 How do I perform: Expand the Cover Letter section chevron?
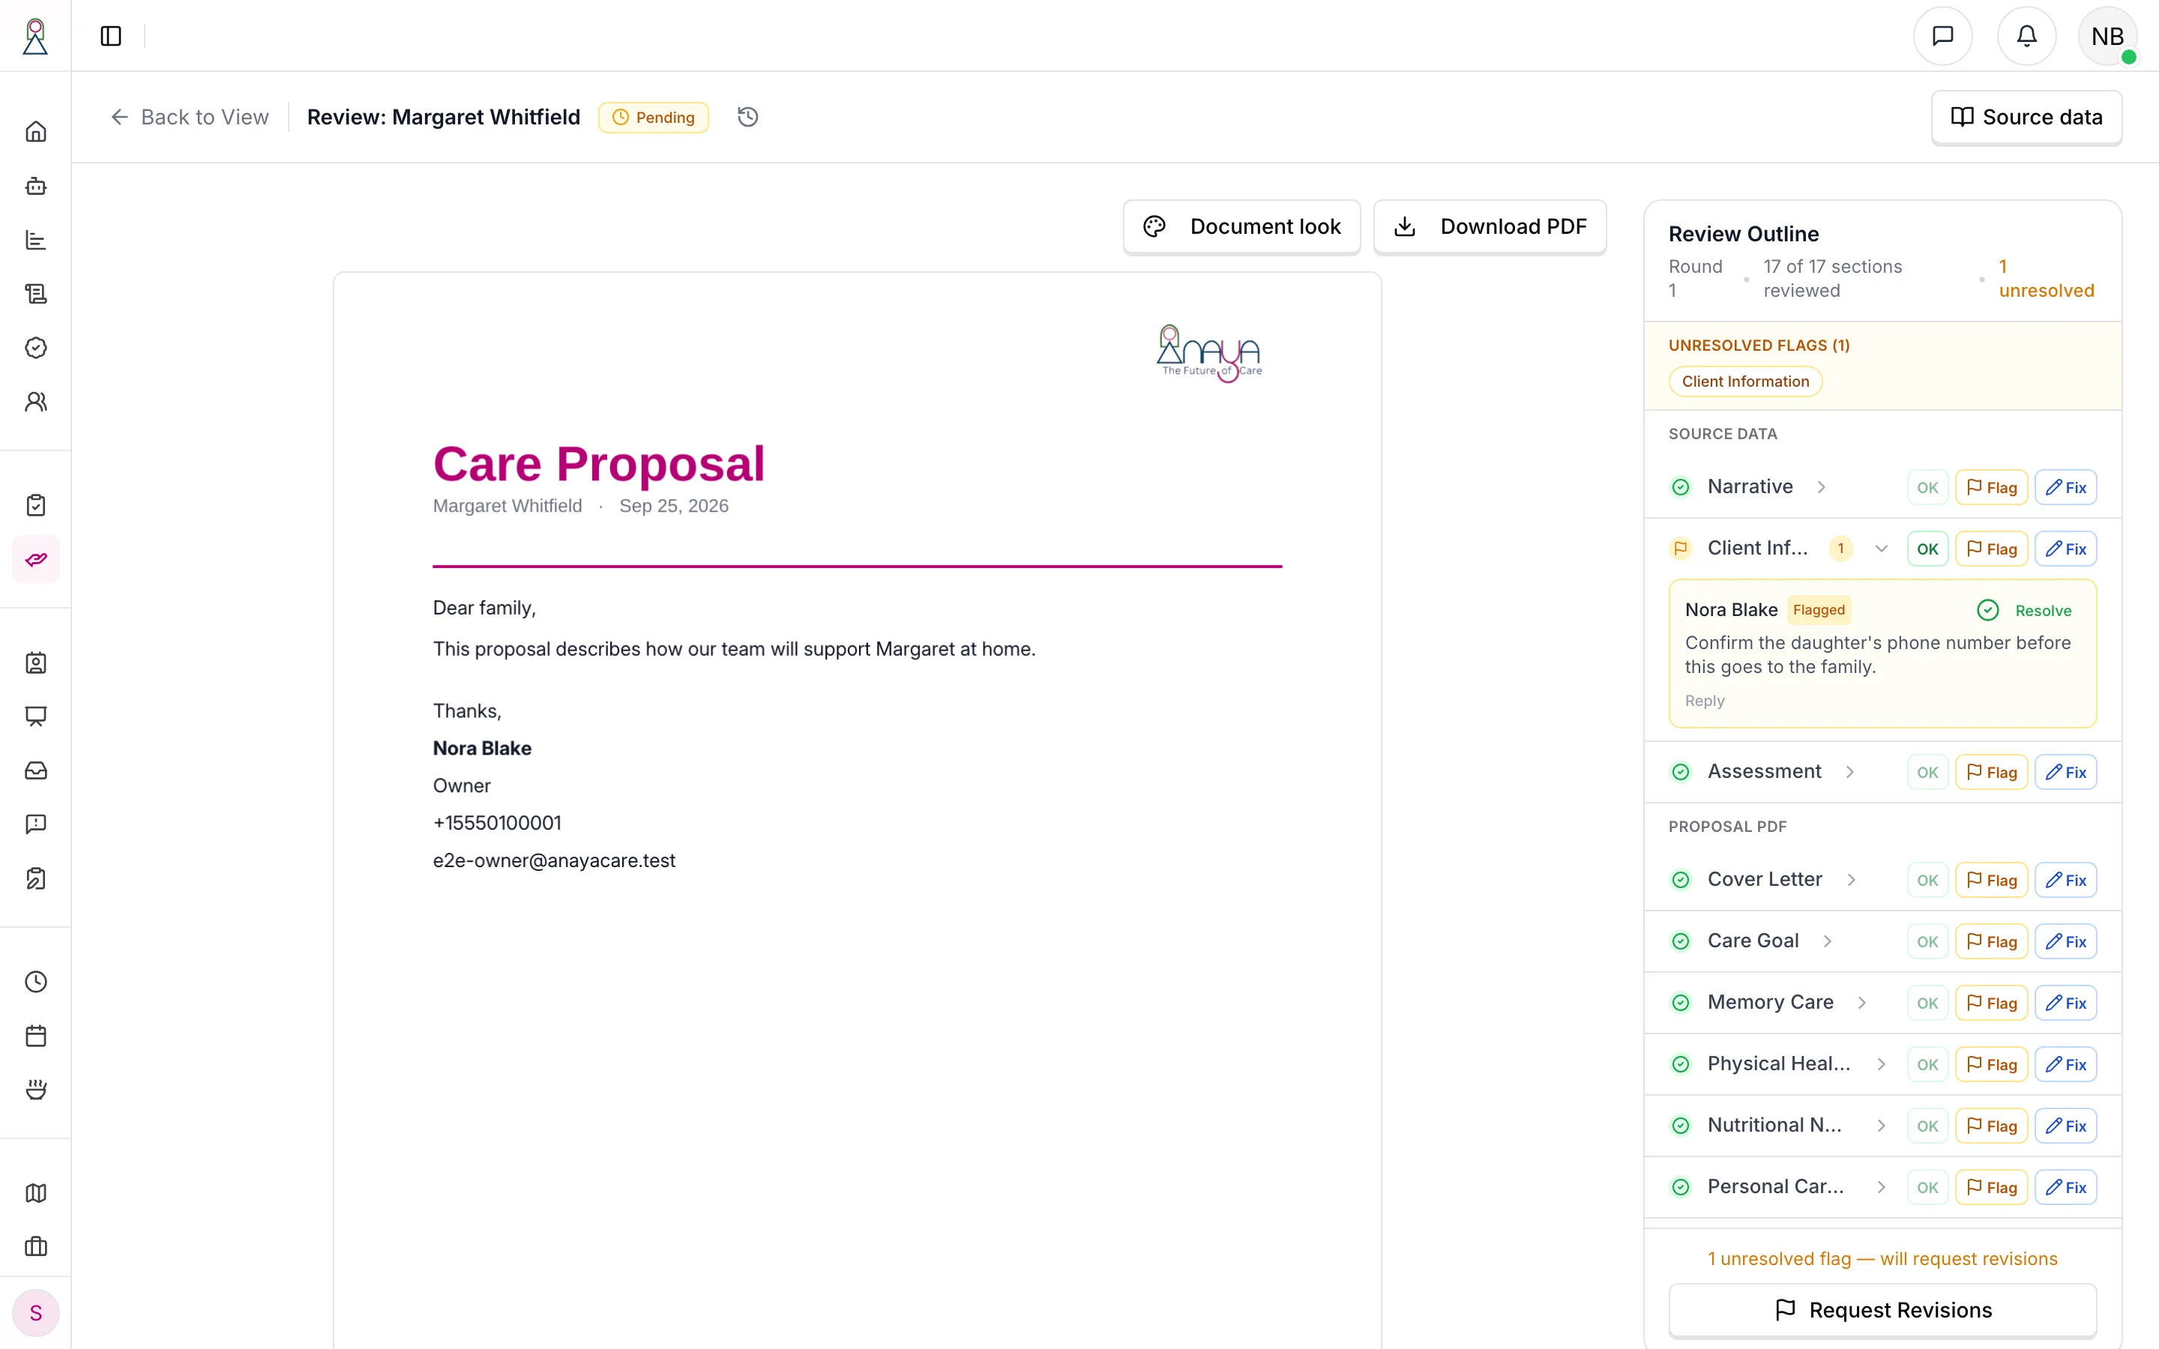tap(1851, 881)
